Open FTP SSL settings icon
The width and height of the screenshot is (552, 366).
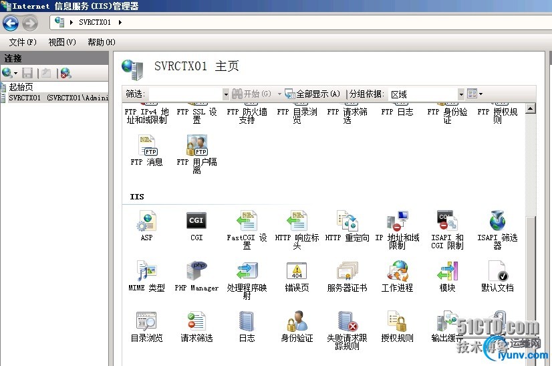click(x=196, y=114)
